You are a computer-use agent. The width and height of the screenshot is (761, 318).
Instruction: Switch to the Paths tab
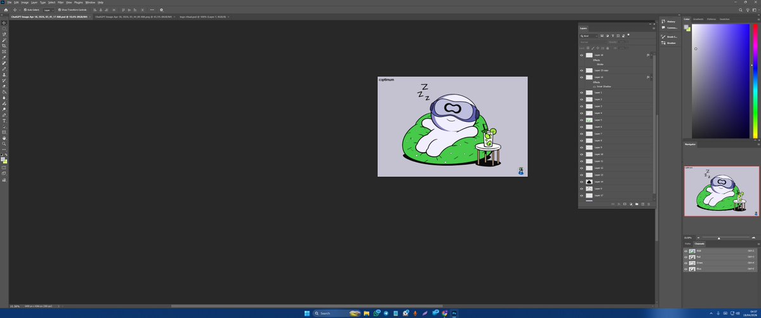tap(688, 244)
